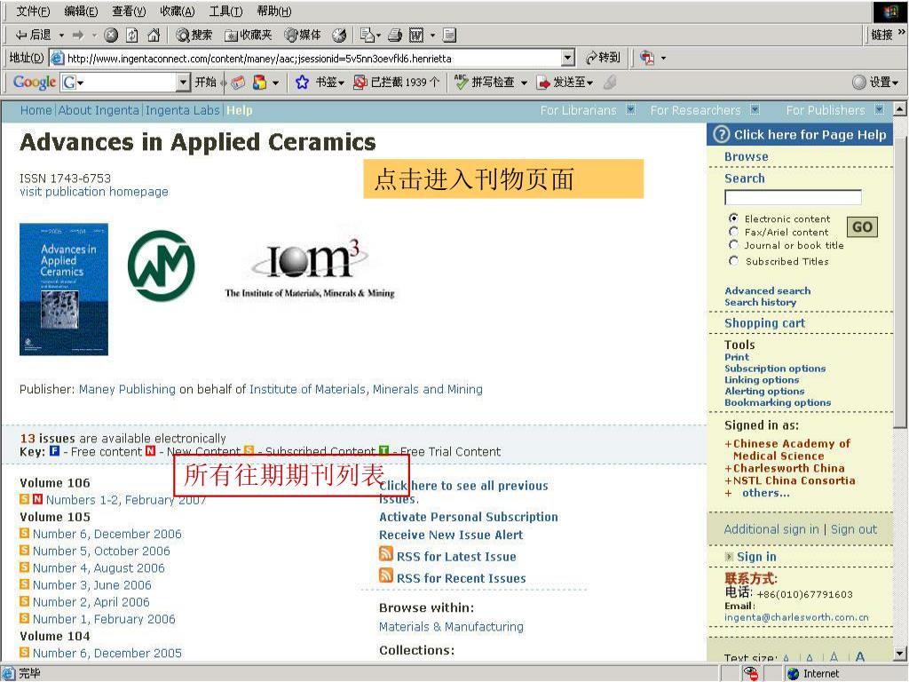Screen dimensions: 909x682
Task: Open the 文件(F) menu
Action: (33, 11)
